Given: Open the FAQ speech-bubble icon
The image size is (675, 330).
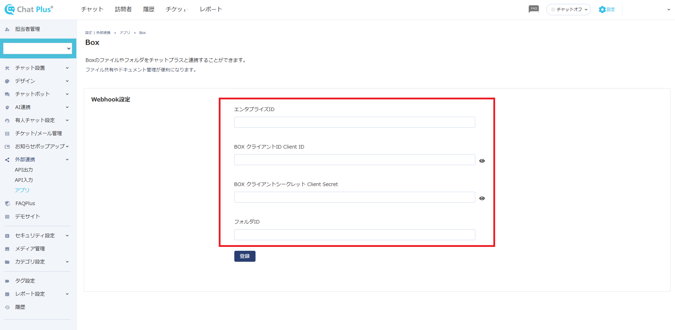Looking at the screenshot, I should click(534, 9).
